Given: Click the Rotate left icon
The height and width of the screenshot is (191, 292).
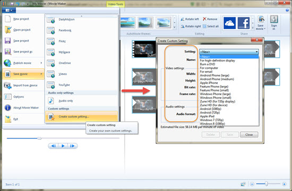Looking at the screenshot, I should (x=183, y=19).
